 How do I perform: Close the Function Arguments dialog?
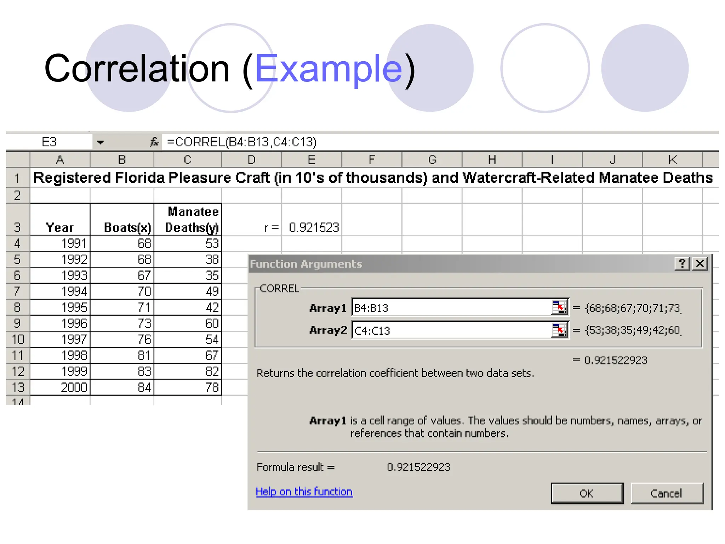coord(700,263)
